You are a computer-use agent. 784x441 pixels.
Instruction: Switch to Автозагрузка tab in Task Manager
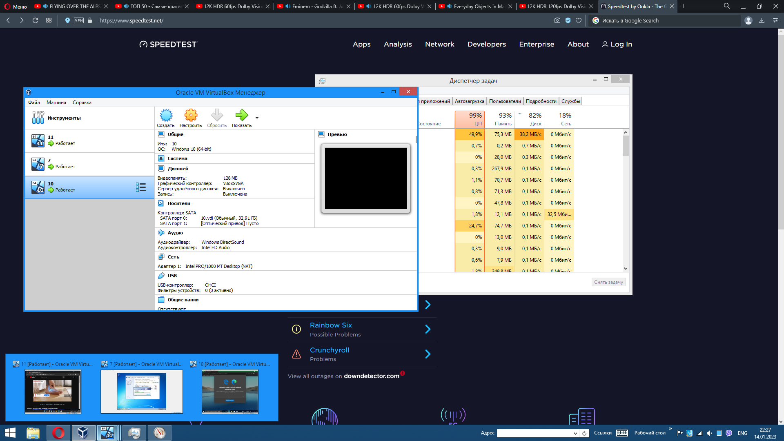coord(470,101)
